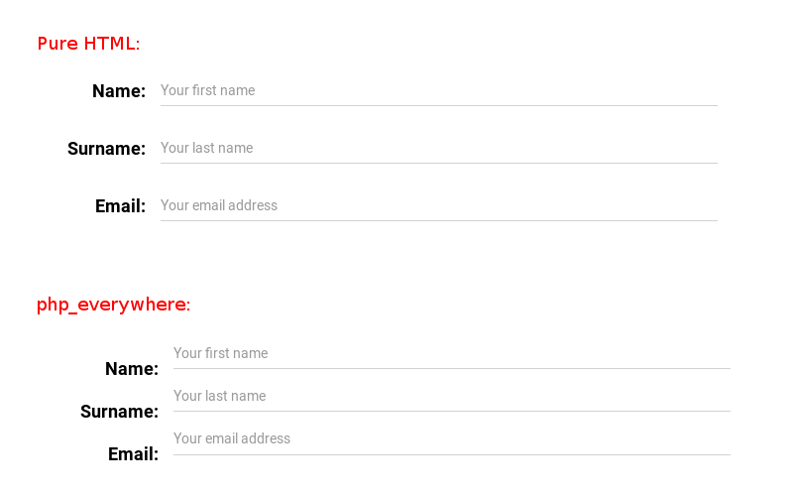
Task: Click the Name label in Pure HTML form
Action: tap(119, 91)
